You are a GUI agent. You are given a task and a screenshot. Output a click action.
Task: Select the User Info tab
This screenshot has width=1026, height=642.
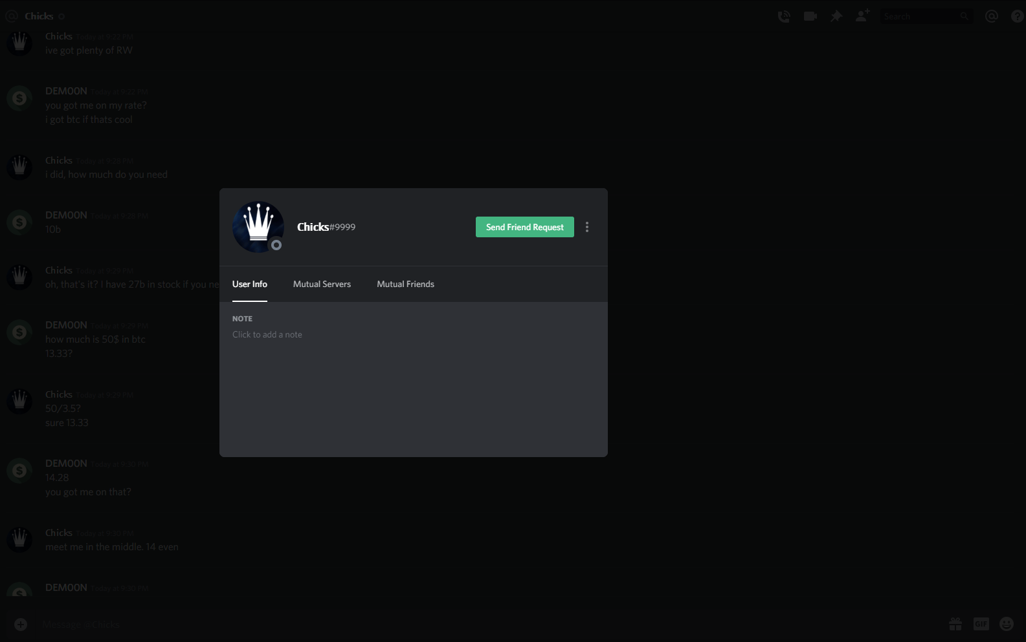[250, 284]
